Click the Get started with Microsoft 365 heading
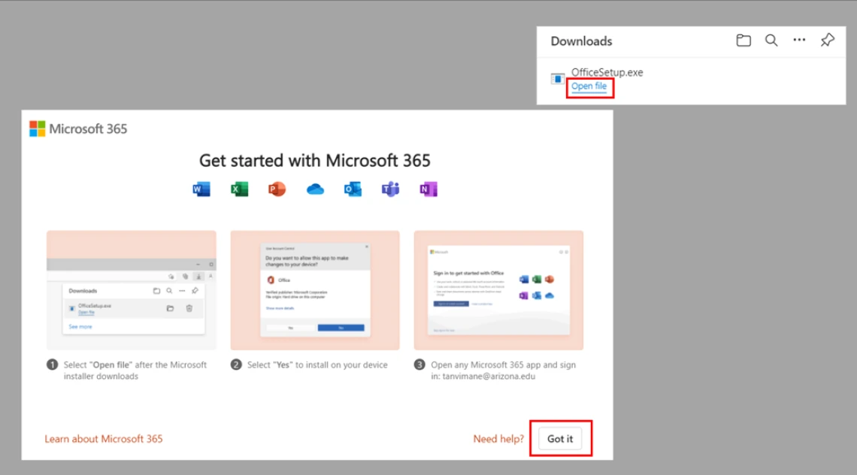857x475 pixels. (315, 161)
